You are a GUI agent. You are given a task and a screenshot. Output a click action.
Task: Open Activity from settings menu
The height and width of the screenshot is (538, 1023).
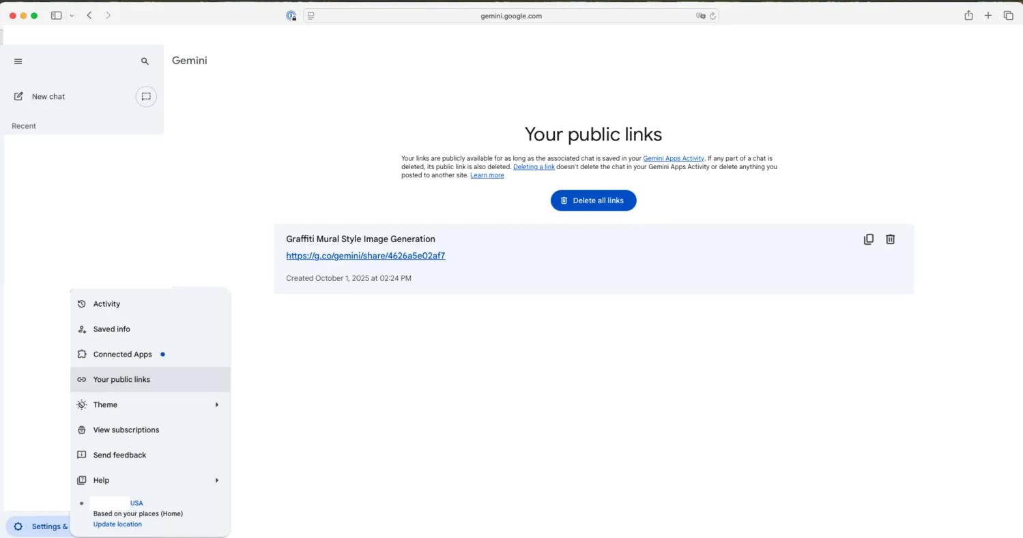[x=106, y=304]
